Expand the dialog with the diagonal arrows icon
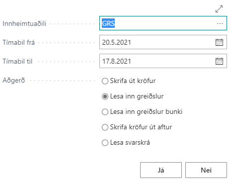 point(219,9)
